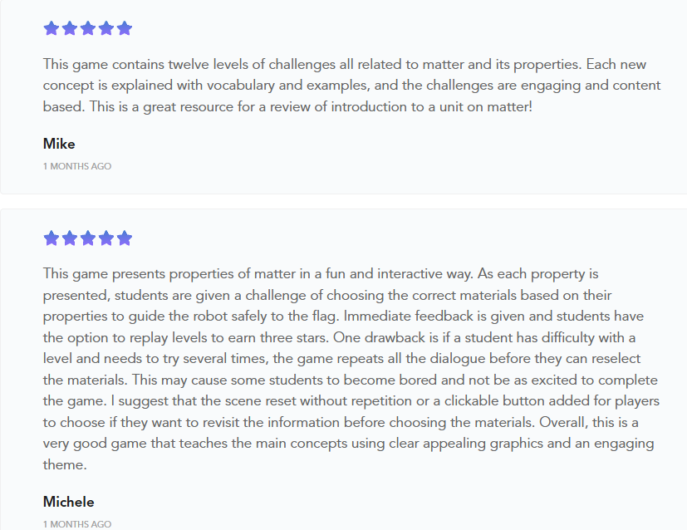The height and width of the screenshot is (530, 687).
Task: Click the reviewer name Mike
Action: [x=59, y=144]
